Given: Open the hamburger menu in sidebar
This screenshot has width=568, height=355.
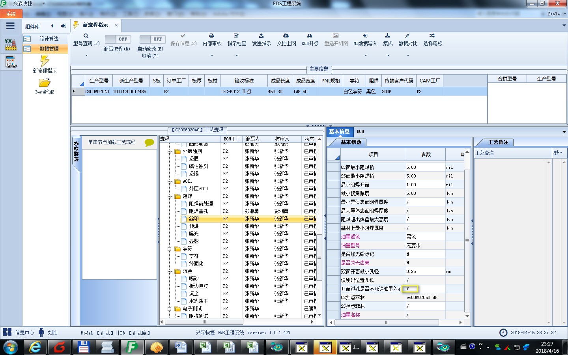Looking at the screenshot, I should click(x=10, y=26).
